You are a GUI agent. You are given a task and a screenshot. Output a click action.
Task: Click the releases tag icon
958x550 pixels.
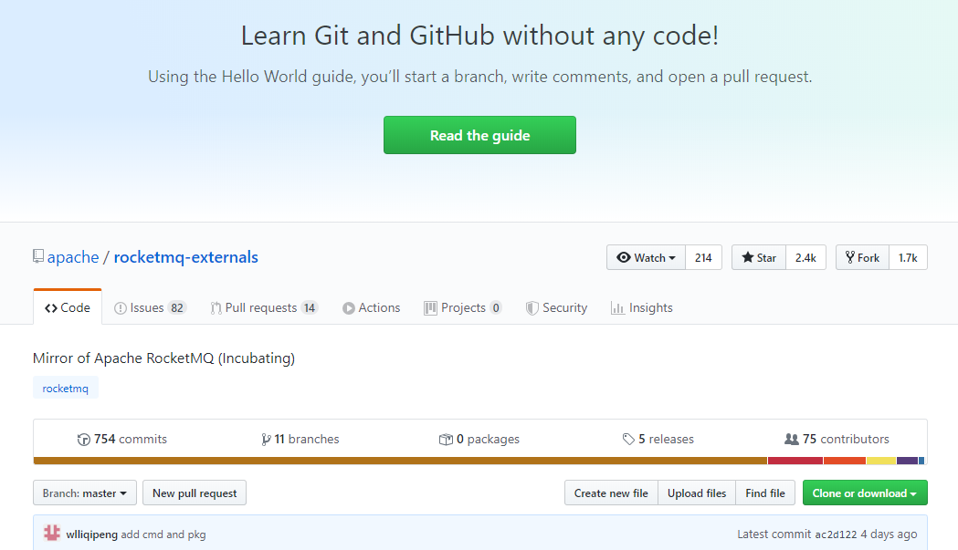(628, 439)
